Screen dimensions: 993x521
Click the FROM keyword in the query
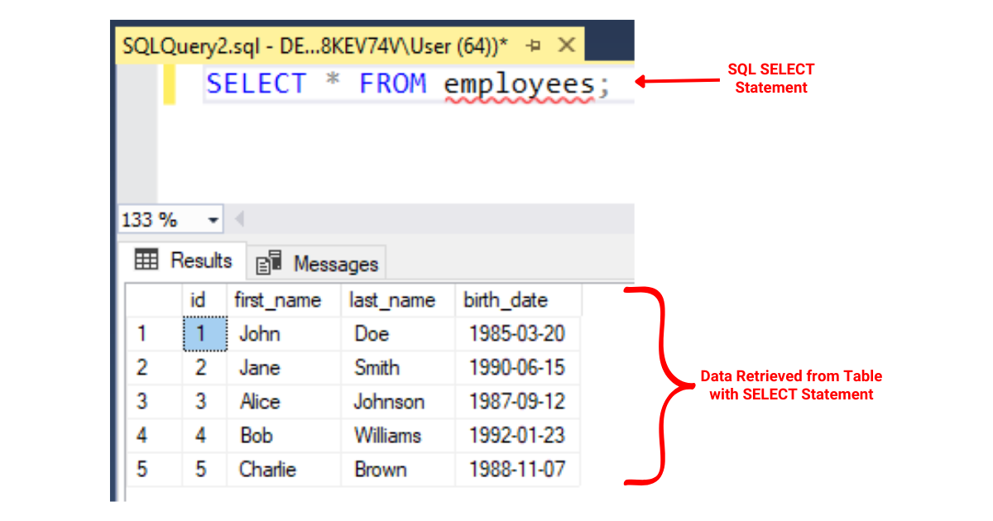tap(392, 84)
